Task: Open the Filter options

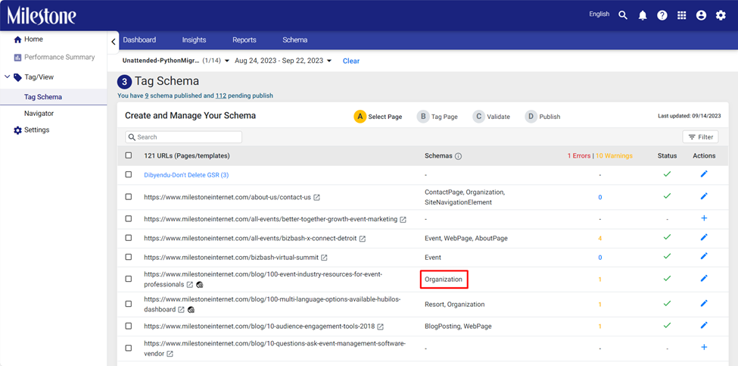Action: coord(700,137)
